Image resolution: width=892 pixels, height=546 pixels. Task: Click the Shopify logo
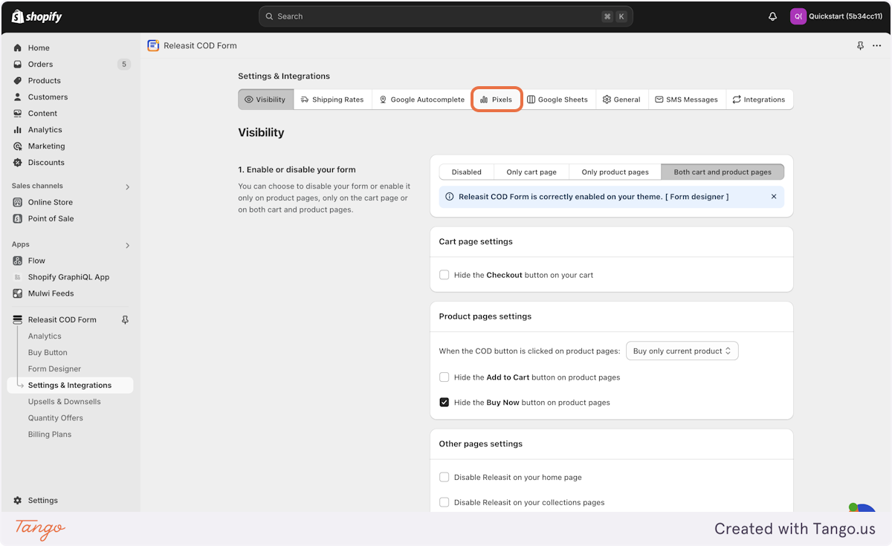(x=37, y=16)
